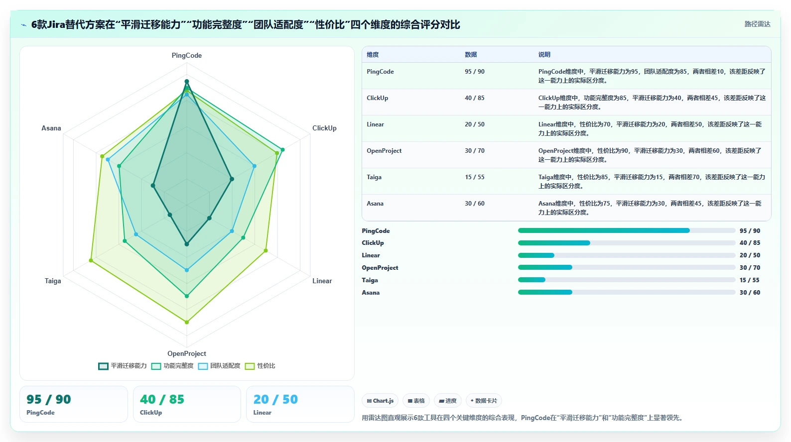This screenshot has width=791, height=442.
Task: Click the Taiga radar axis label
Action: [x=53, y=281]
